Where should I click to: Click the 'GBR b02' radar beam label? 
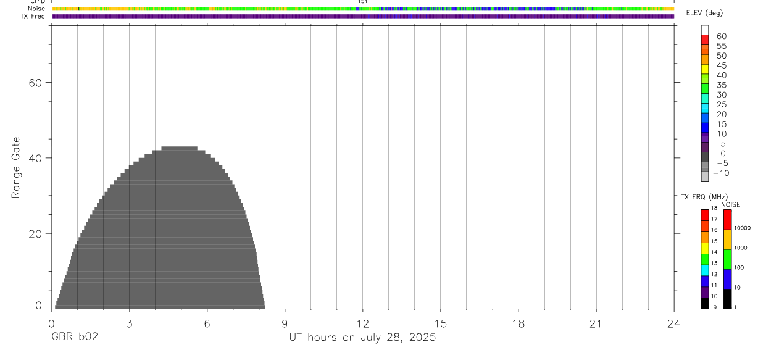(74, 337)
